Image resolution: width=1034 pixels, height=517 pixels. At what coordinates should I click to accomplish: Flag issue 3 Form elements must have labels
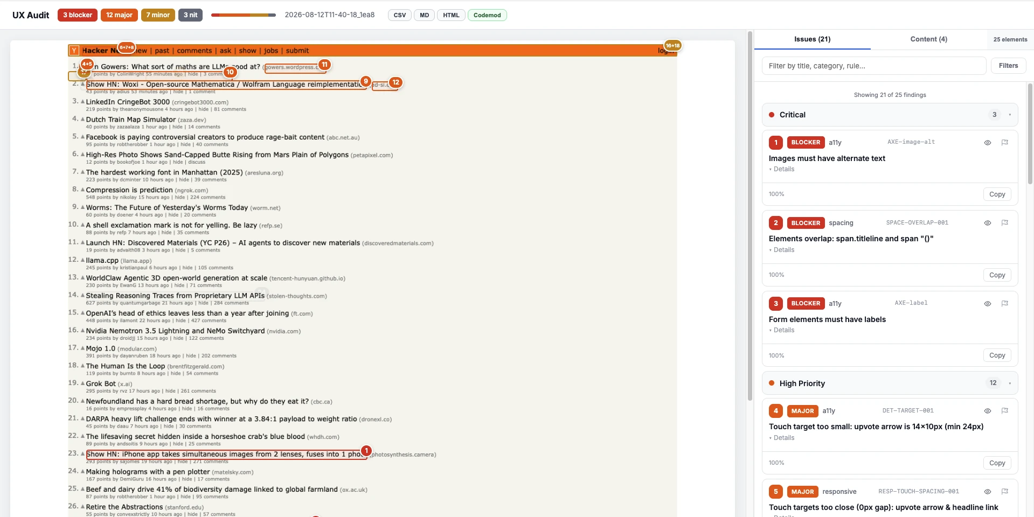coord(1004,304)
